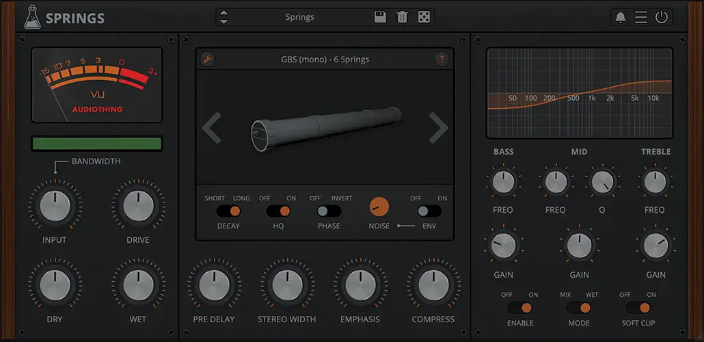Image resolution: width=704 pixels, height=342 pixels.
Task: Toggle plugin bypass with the power icon
Action: tap(662, 18)
